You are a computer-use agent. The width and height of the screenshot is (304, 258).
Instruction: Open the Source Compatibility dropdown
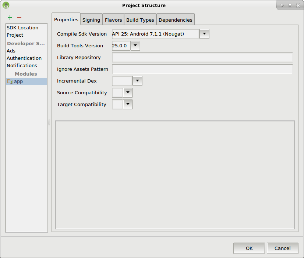pos(128,92)
